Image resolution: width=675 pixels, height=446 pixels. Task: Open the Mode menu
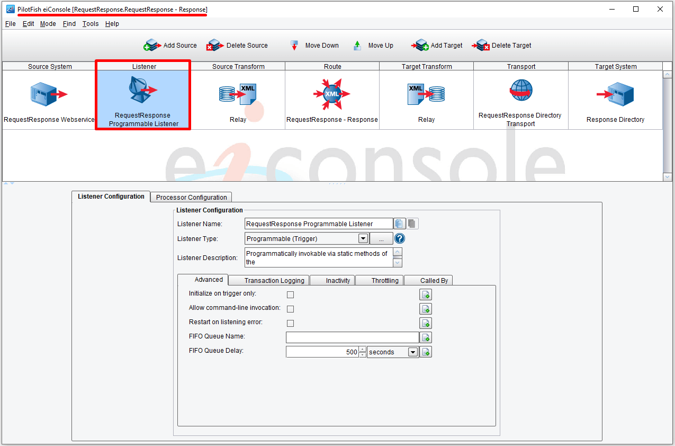(x=48, y=24)
